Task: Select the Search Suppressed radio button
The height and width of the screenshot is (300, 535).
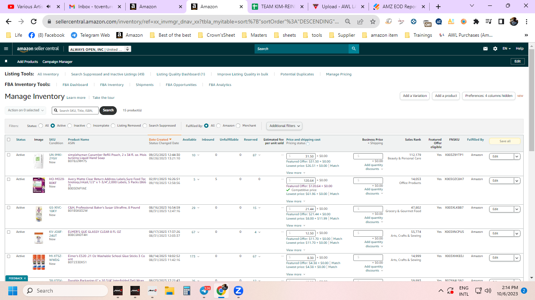Action: (x=145, y=126)
